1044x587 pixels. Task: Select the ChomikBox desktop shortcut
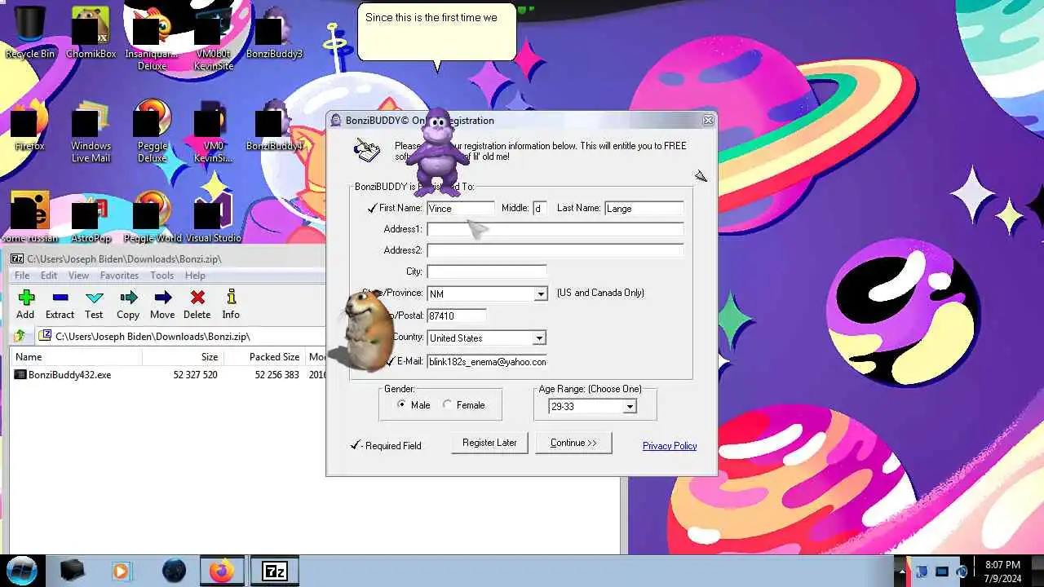(91, 33)
